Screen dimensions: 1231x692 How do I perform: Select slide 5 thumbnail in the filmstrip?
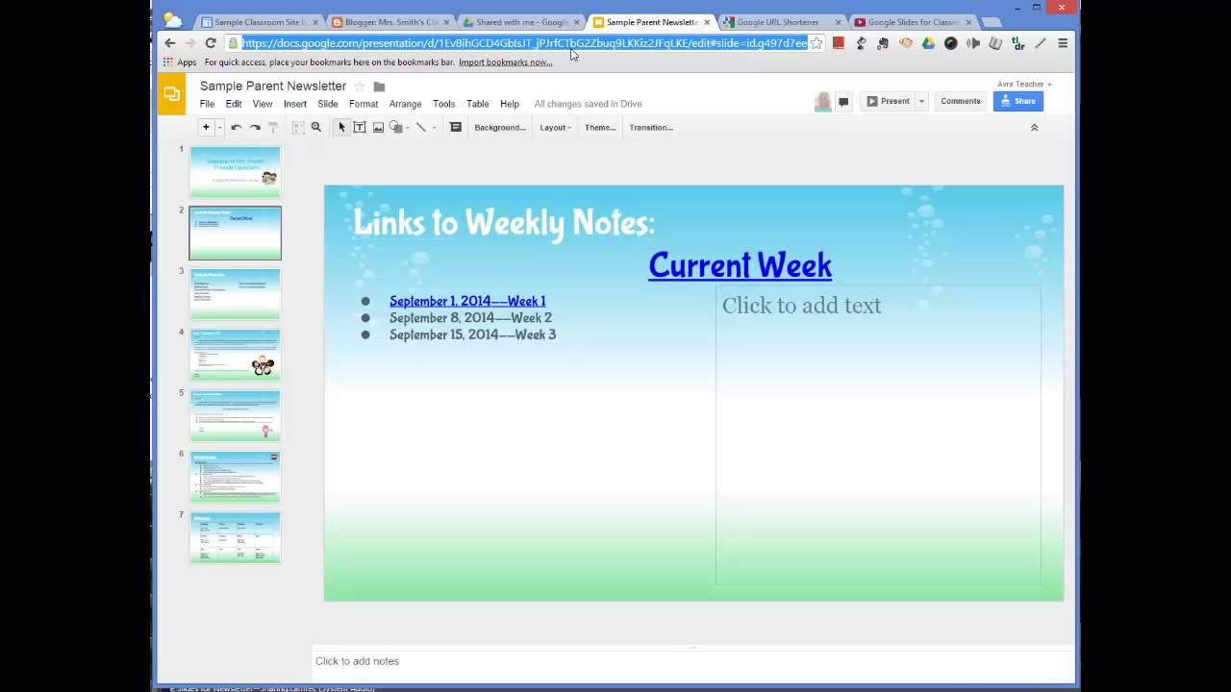[x=235, y=416]
